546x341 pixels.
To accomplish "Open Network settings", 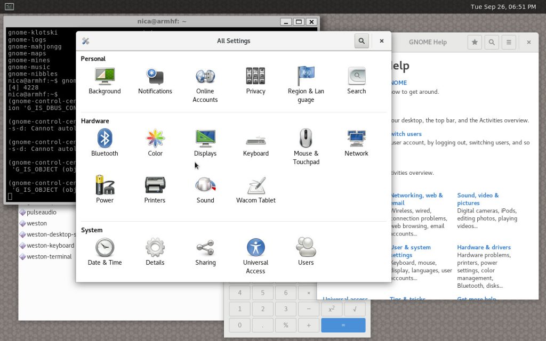I will pos(356,143).
